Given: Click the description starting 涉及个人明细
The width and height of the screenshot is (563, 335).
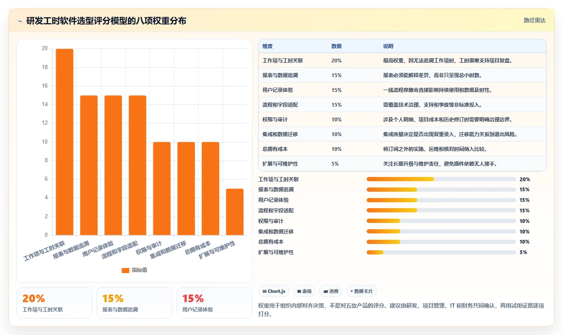Looking at the screenshot, I should [x=448, y=120].
